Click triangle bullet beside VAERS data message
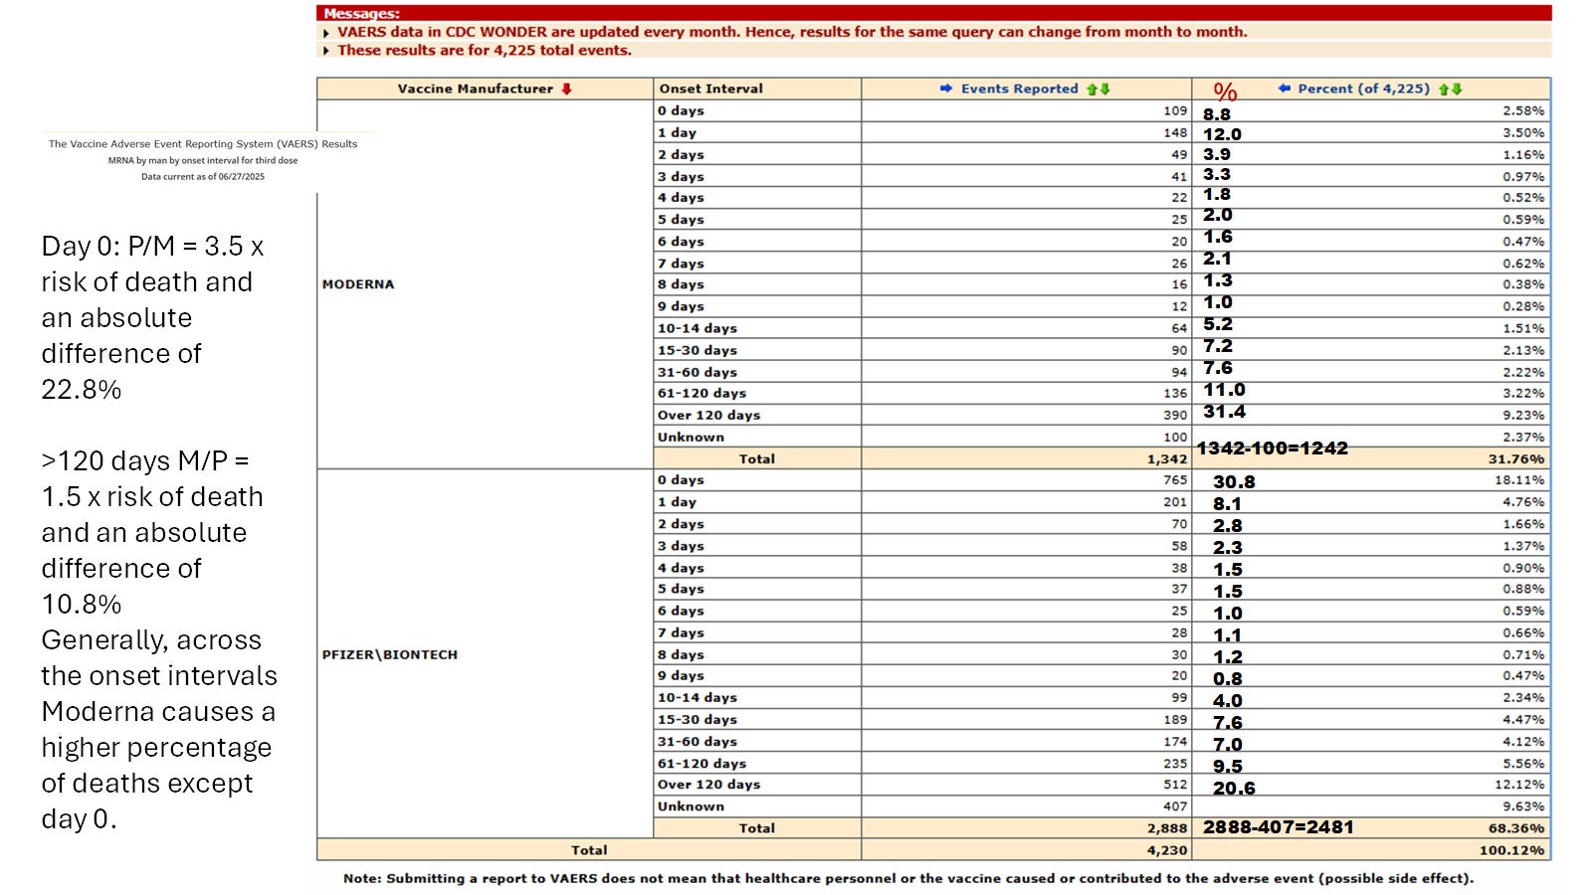The image size is (1592, 895). coord(326,33)
